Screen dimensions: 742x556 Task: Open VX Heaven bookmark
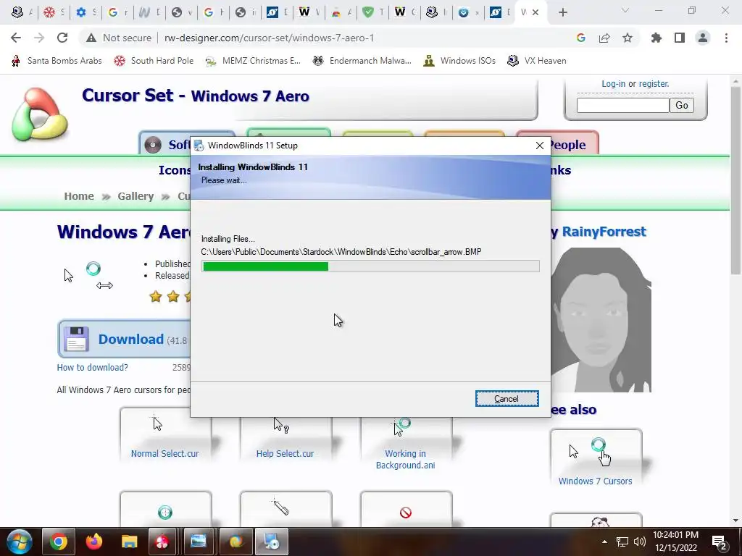(x=537, y=61)
